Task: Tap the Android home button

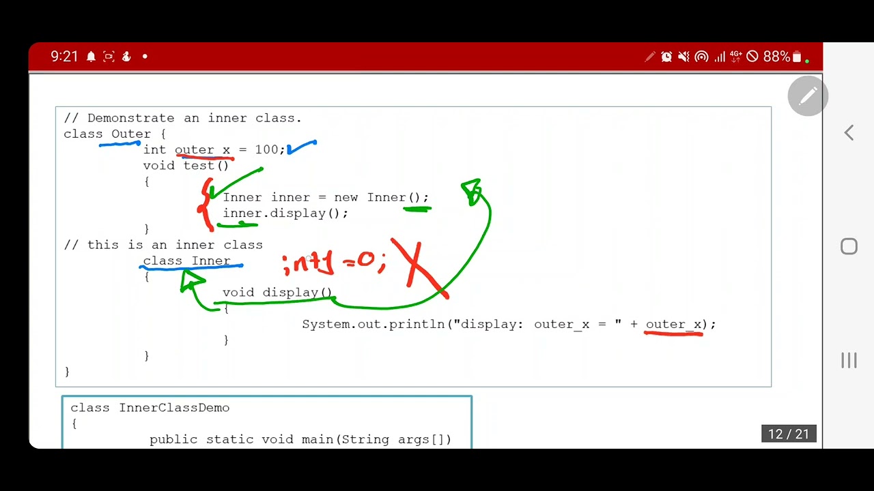Action: tap(849, 246)
